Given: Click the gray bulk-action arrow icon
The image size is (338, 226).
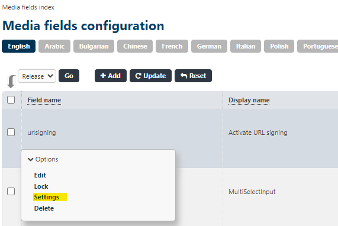Looking at the screenshot, I should click(11, 82).
